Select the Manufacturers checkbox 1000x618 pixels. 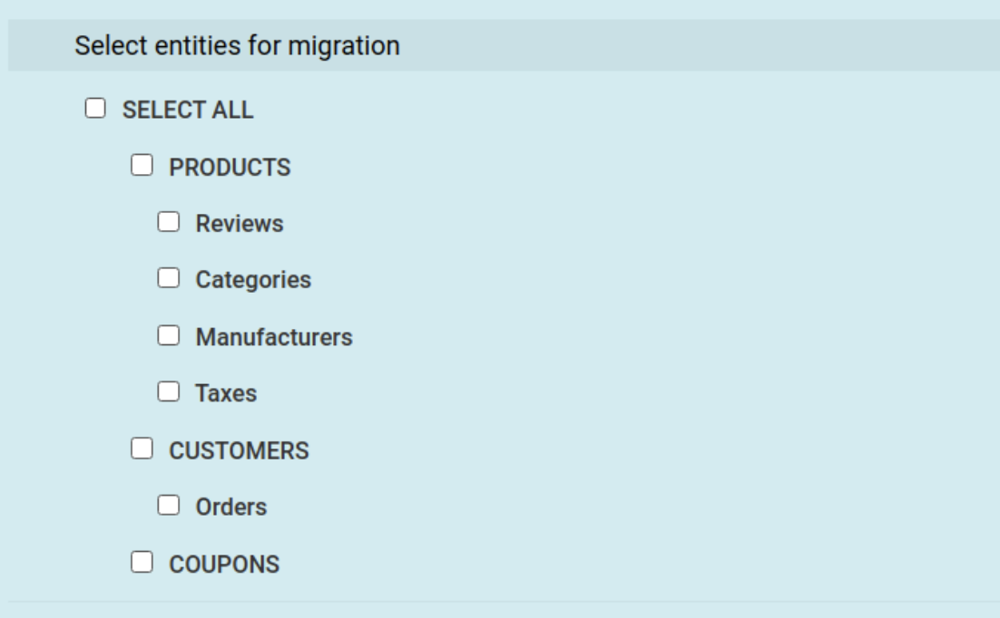click(x=169, y=336)
